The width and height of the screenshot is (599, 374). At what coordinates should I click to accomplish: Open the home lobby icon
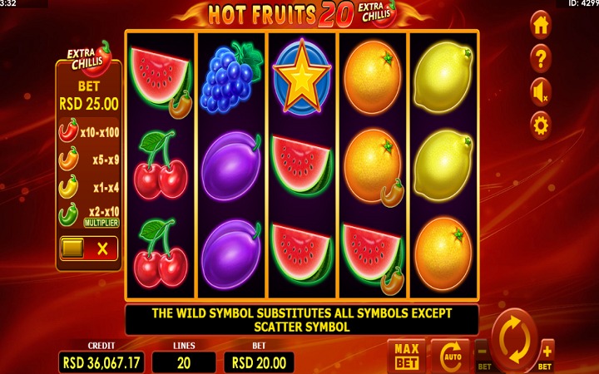pyautogui.click(x=541, y=25)
